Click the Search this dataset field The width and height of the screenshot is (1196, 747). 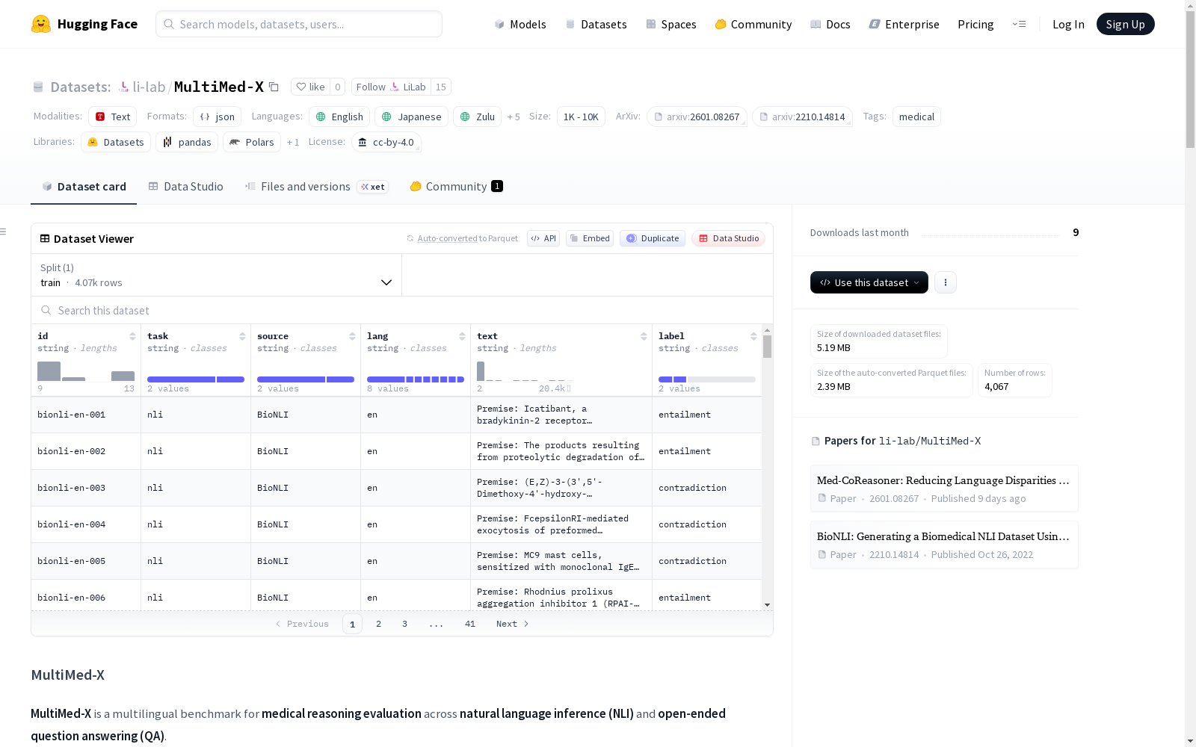pyautogui.click(x=402, y=310)
